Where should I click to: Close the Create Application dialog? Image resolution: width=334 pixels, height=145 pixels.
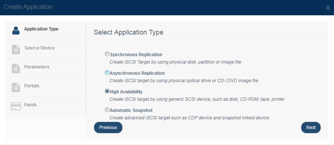(328, 8)
